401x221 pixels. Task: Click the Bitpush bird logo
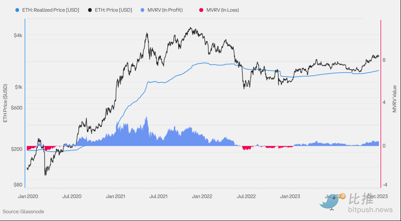(331, 202)
